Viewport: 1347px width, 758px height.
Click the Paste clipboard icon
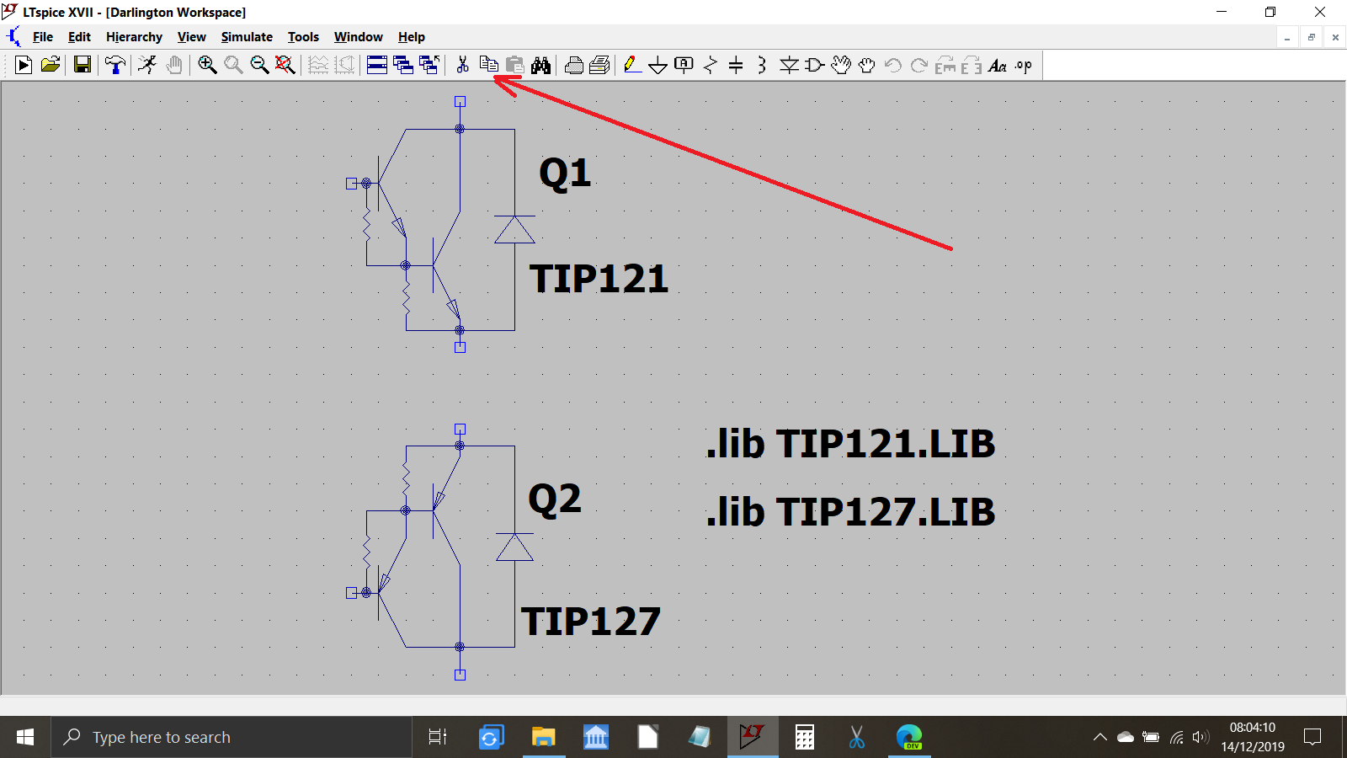pyautogui.click(x=514, y=65)
